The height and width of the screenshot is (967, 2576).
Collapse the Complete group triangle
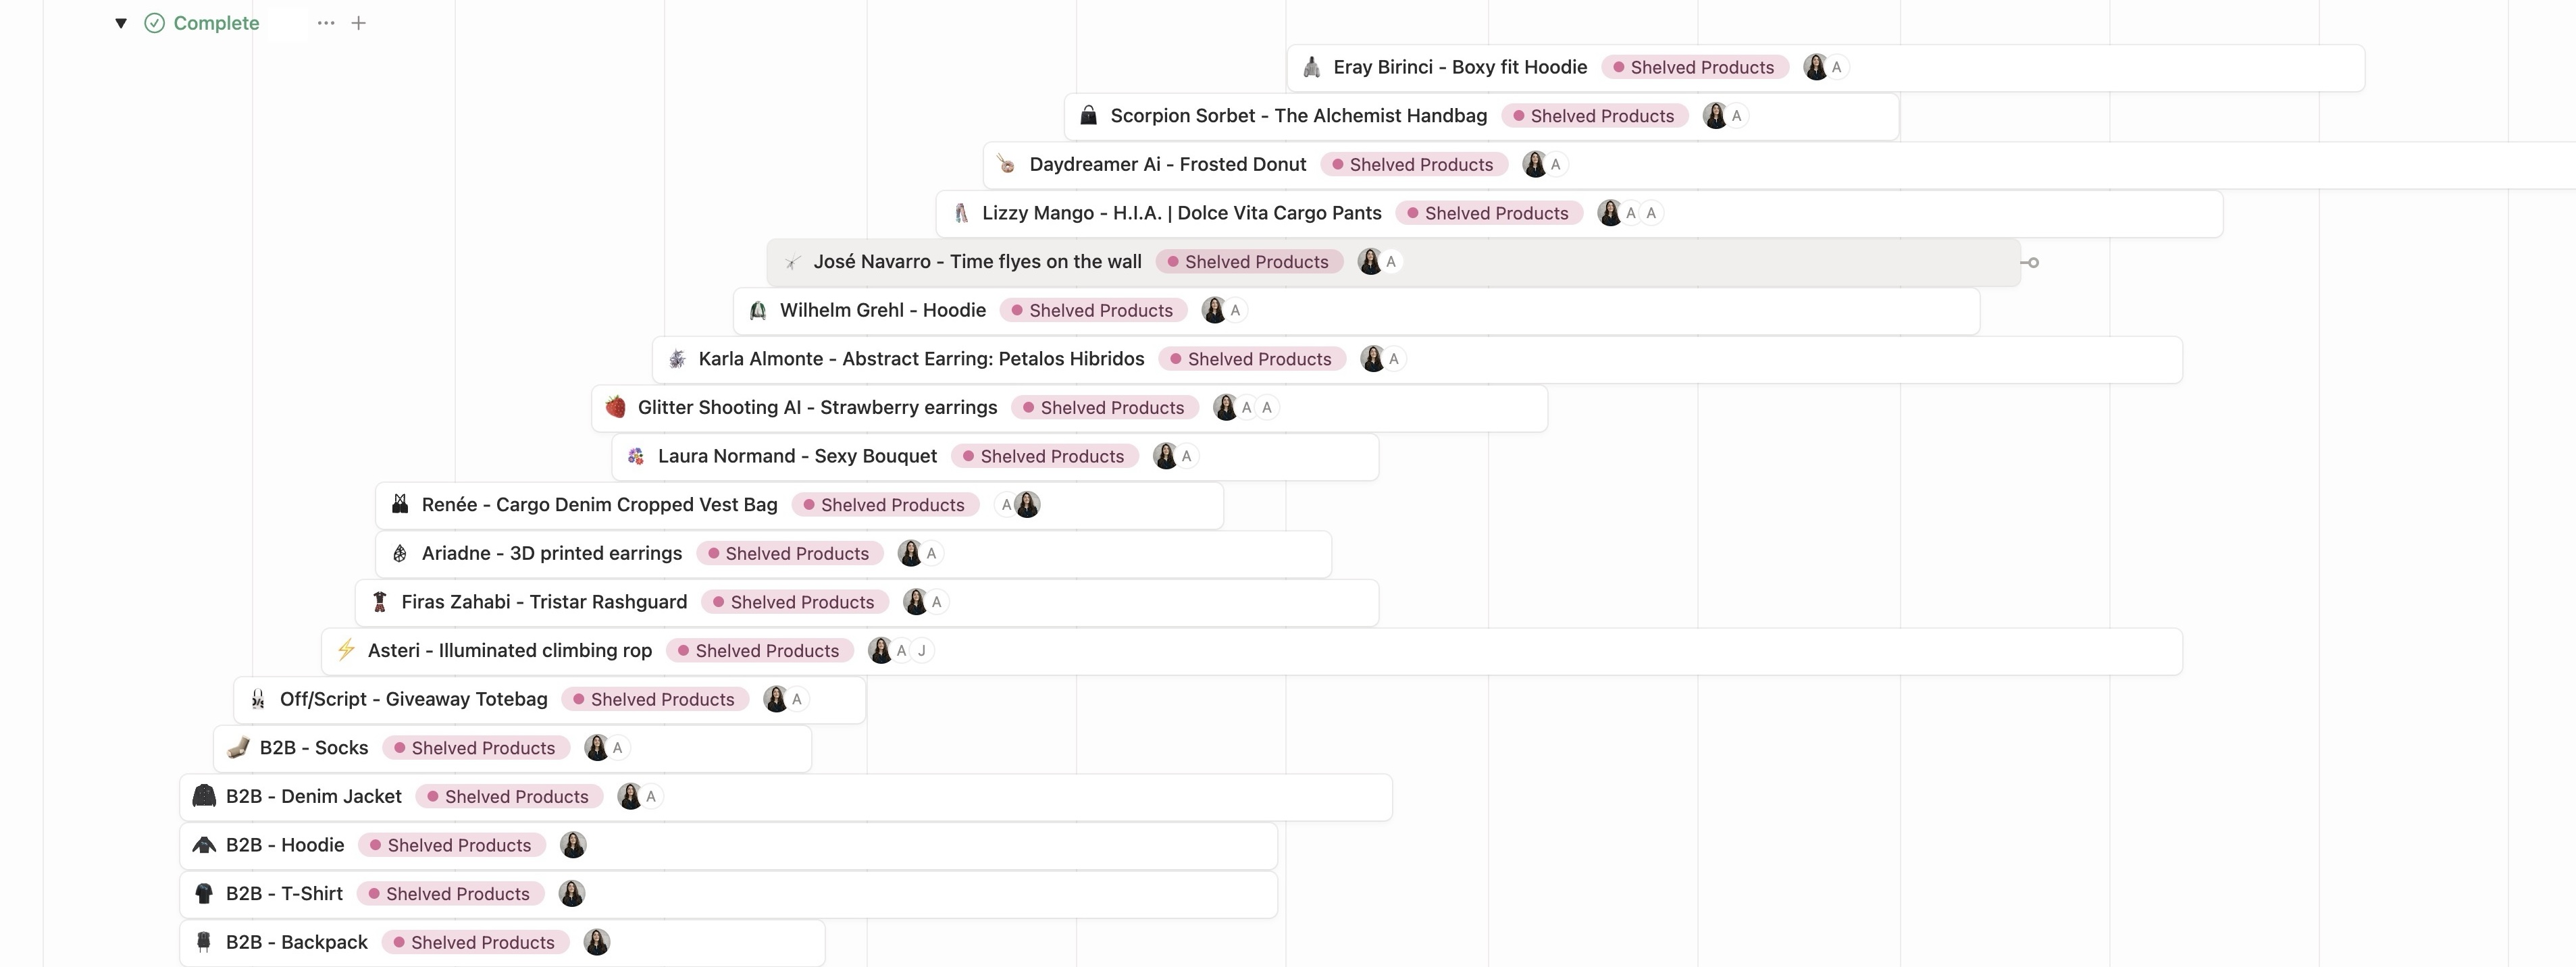121,23
